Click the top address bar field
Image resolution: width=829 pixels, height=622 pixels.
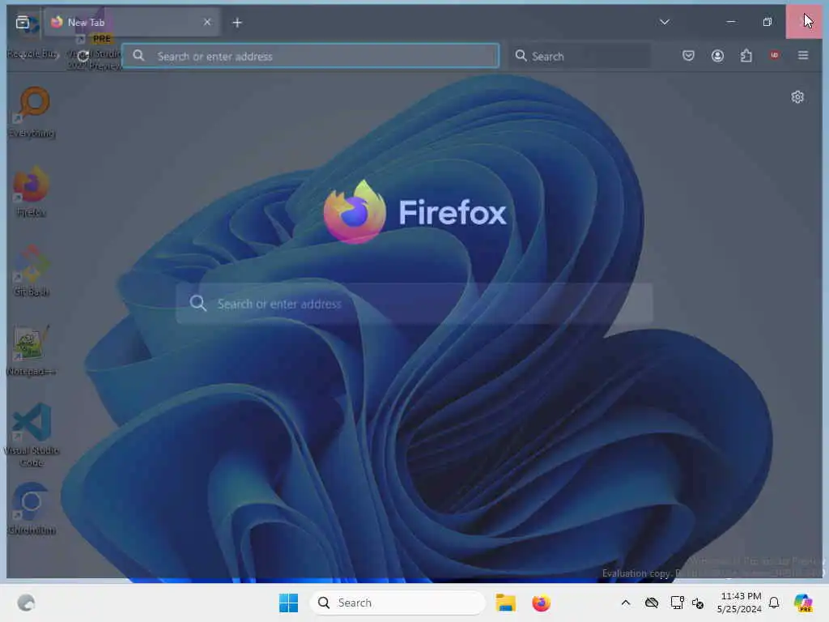pyautogui.click(x=310, y=56)
